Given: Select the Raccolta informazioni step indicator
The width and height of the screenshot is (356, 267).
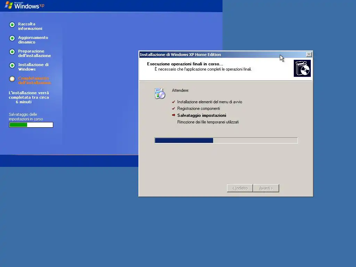Looking at the screenshot, I should coord(12,25).
